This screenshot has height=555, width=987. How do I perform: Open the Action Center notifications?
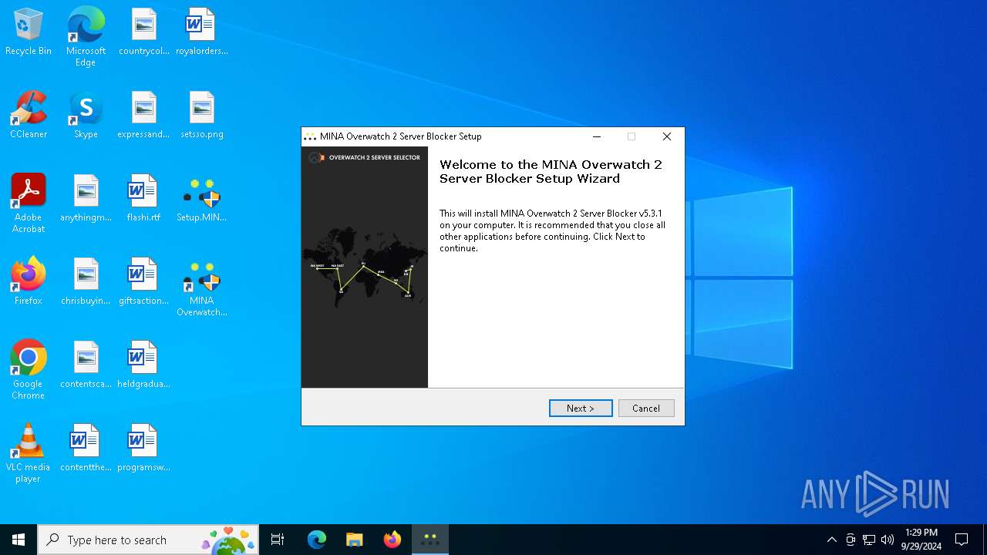tap(962, 540)
